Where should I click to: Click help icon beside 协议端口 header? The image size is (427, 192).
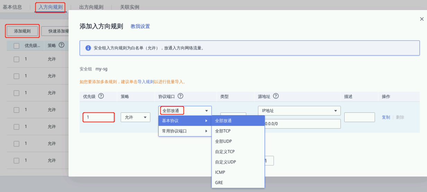point(180,96)
